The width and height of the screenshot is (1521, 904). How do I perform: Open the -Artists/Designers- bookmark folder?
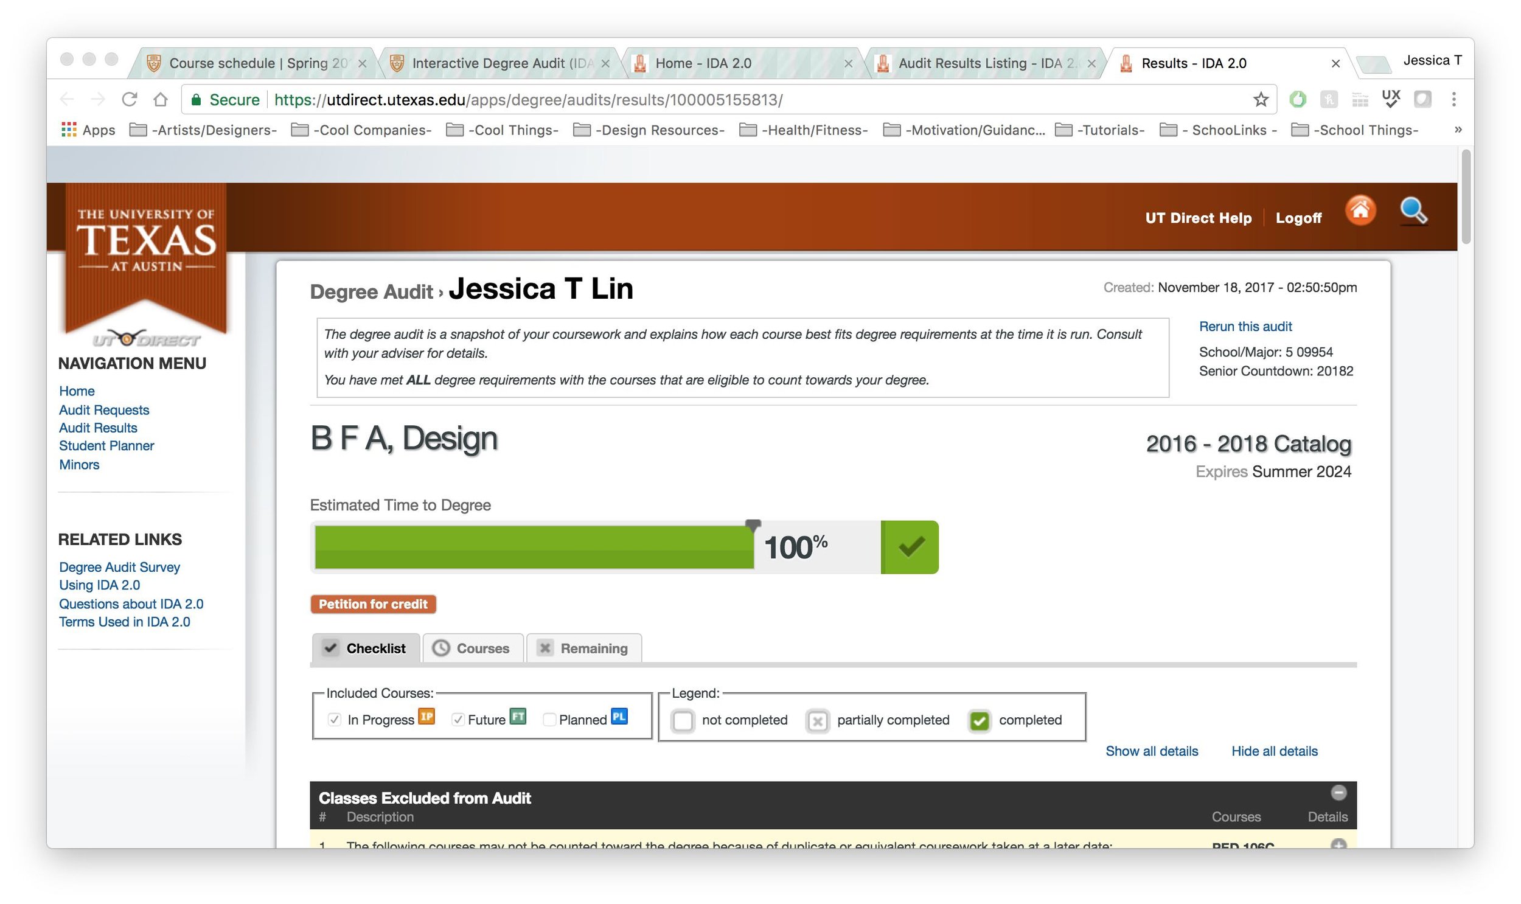[x=203, y=130]
